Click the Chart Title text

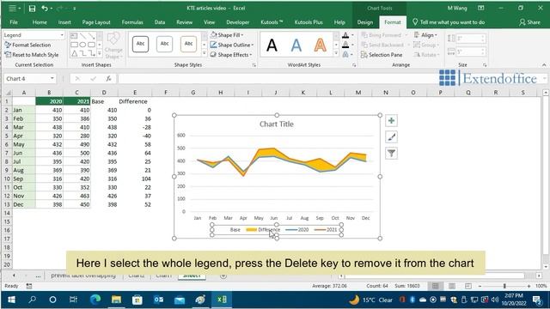[x=277, y=124]
